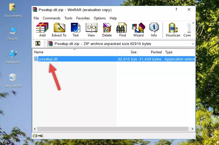Image resolution: width=219 pixels, height=145 pixels.
Task: Click the help question mark button
Action: (176, 9)
